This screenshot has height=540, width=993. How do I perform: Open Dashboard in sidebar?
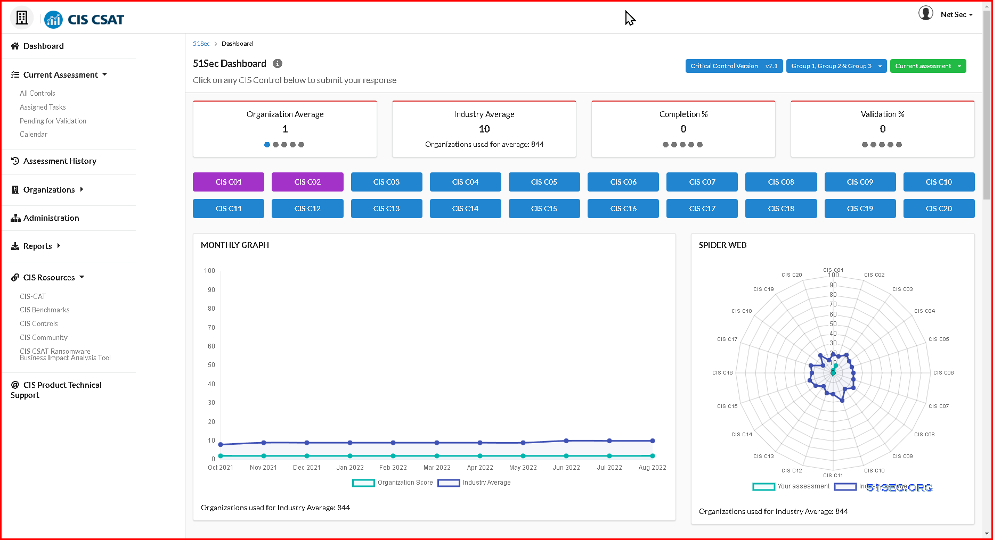point(43,46)
